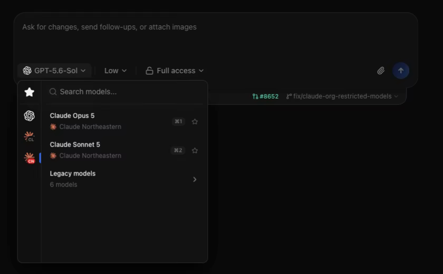Click the send arrow button
Screen dimensions: 443x274
(401, 71)
